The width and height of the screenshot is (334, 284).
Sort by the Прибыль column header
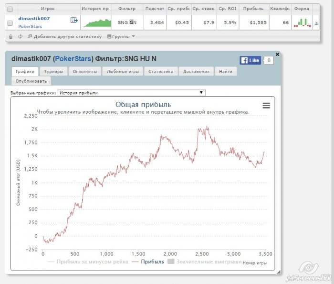(254, 9)
